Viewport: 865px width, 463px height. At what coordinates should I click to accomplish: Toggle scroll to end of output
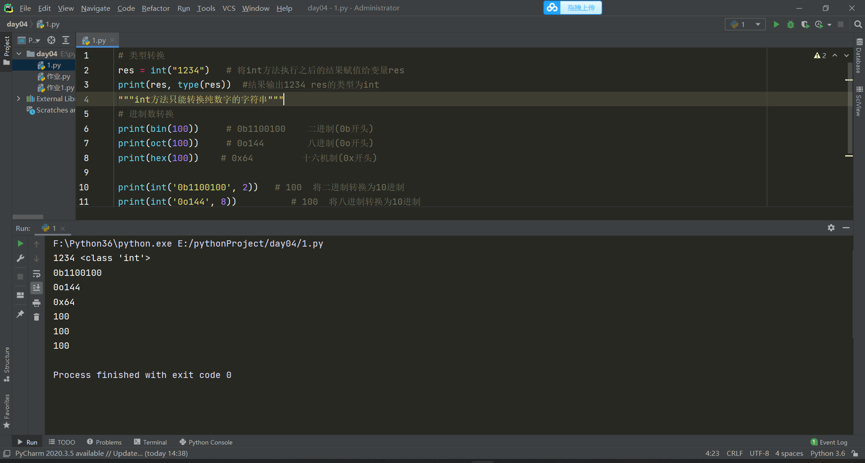pyautogui.click(x=36, y=288)
